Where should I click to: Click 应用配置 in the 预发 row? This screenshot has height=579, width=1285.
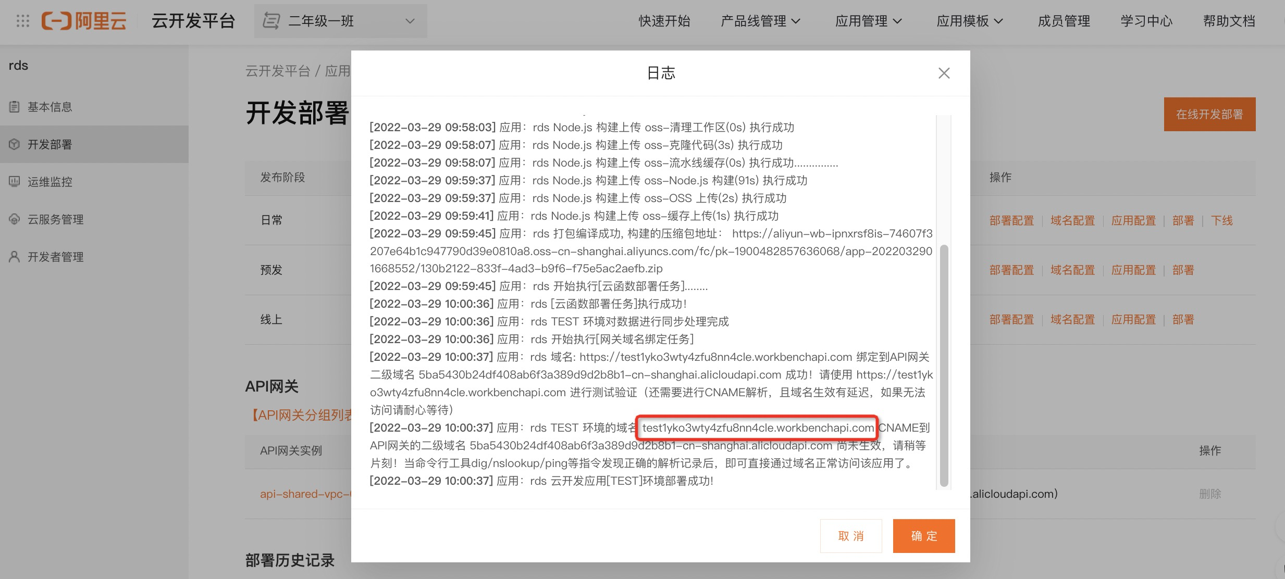tap(1133, 270)
